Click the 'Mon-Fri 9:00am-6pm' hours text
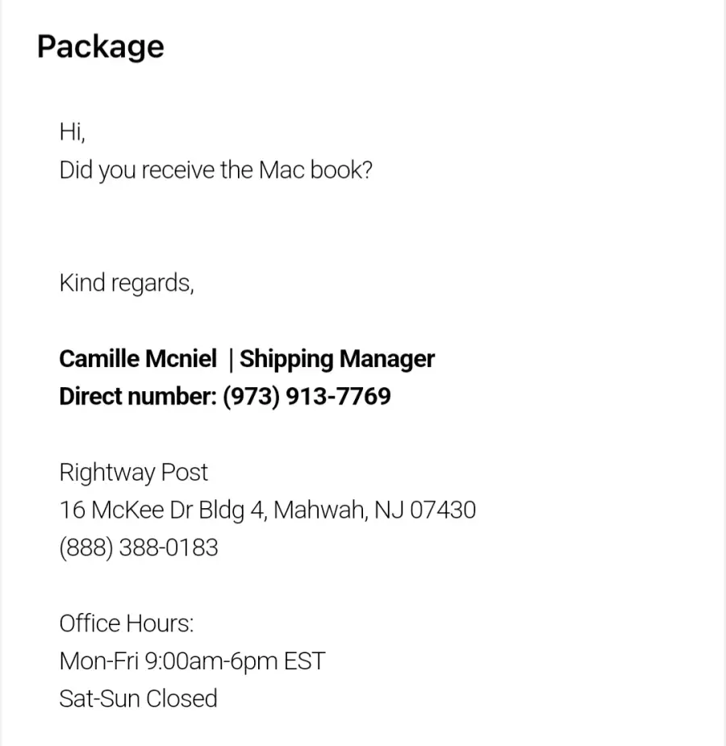726x746 pixels. 169,661
